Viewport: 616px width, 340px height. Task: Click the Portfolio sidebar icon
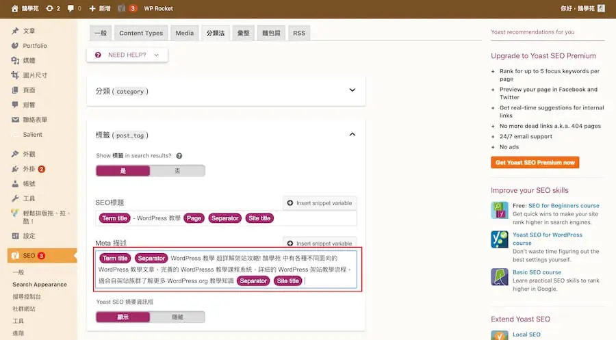pyautogui.click(x=15, y=46)
